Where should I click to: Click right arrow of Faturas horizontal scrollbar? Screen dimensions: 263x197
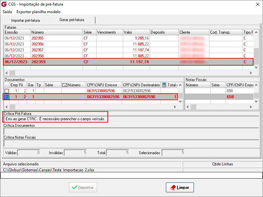click(x=250, y=73)
